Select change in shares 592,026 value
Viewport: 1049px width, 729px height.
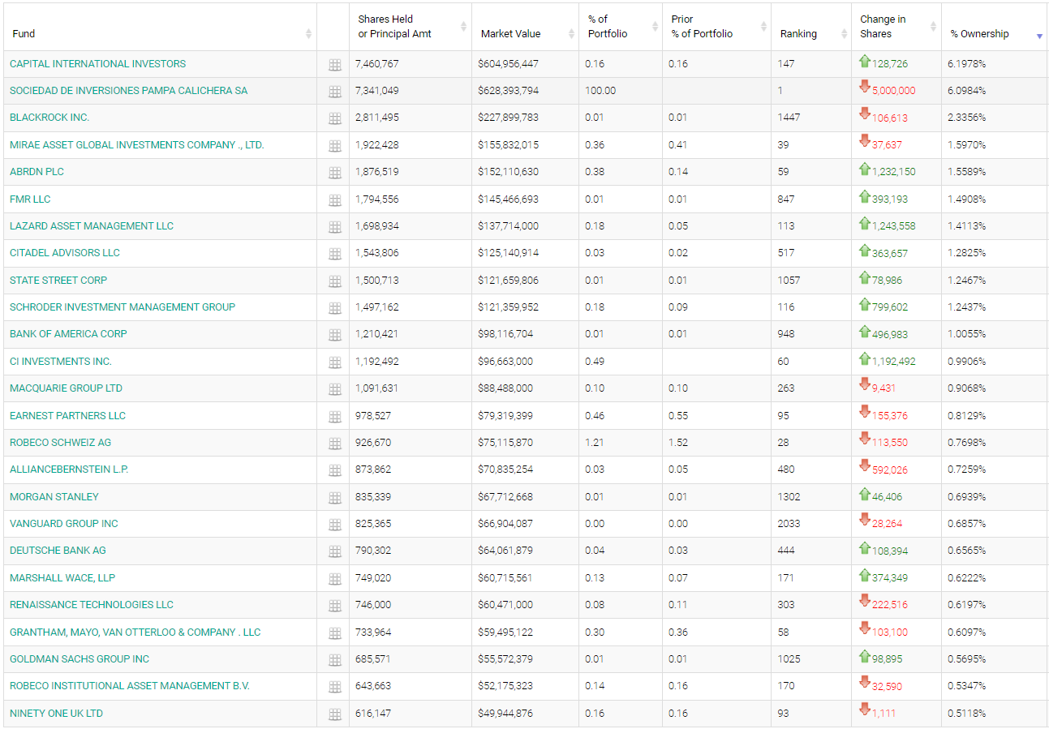890,470
